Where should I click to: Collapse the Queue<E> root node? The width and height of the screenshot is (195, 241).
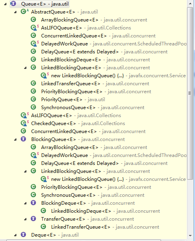pos(6,4)
